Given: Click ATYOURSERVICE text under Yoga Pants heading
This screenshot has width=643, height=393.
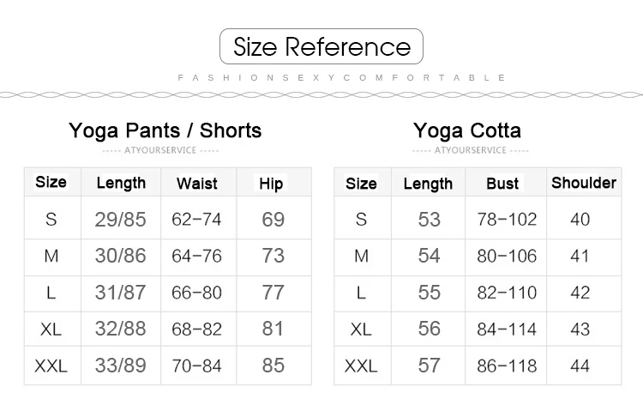Looking at the screenshot, I should coord(161,150).
